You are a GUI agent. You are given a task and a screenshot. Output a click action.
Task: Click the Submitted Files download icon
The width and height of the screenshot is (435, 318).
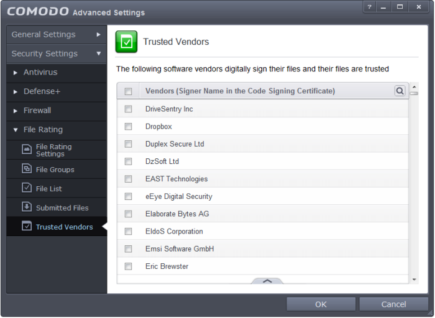pyautogui.click(x=27, y=207)
